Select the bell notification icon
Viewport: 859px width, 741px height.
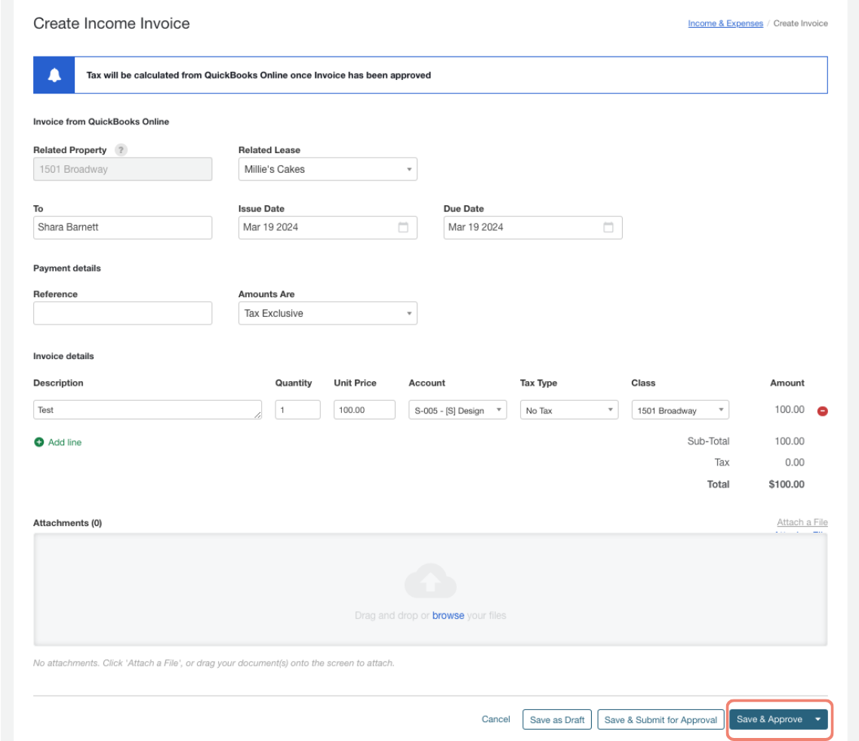(53, 73)
